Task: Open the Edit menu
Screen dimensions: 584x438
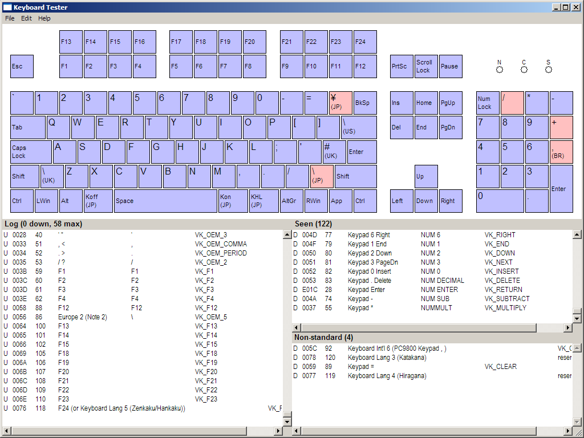Action: pos(26,18)
